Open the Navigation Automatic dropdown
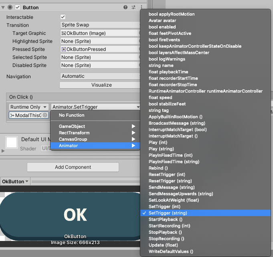 (100, 76)
